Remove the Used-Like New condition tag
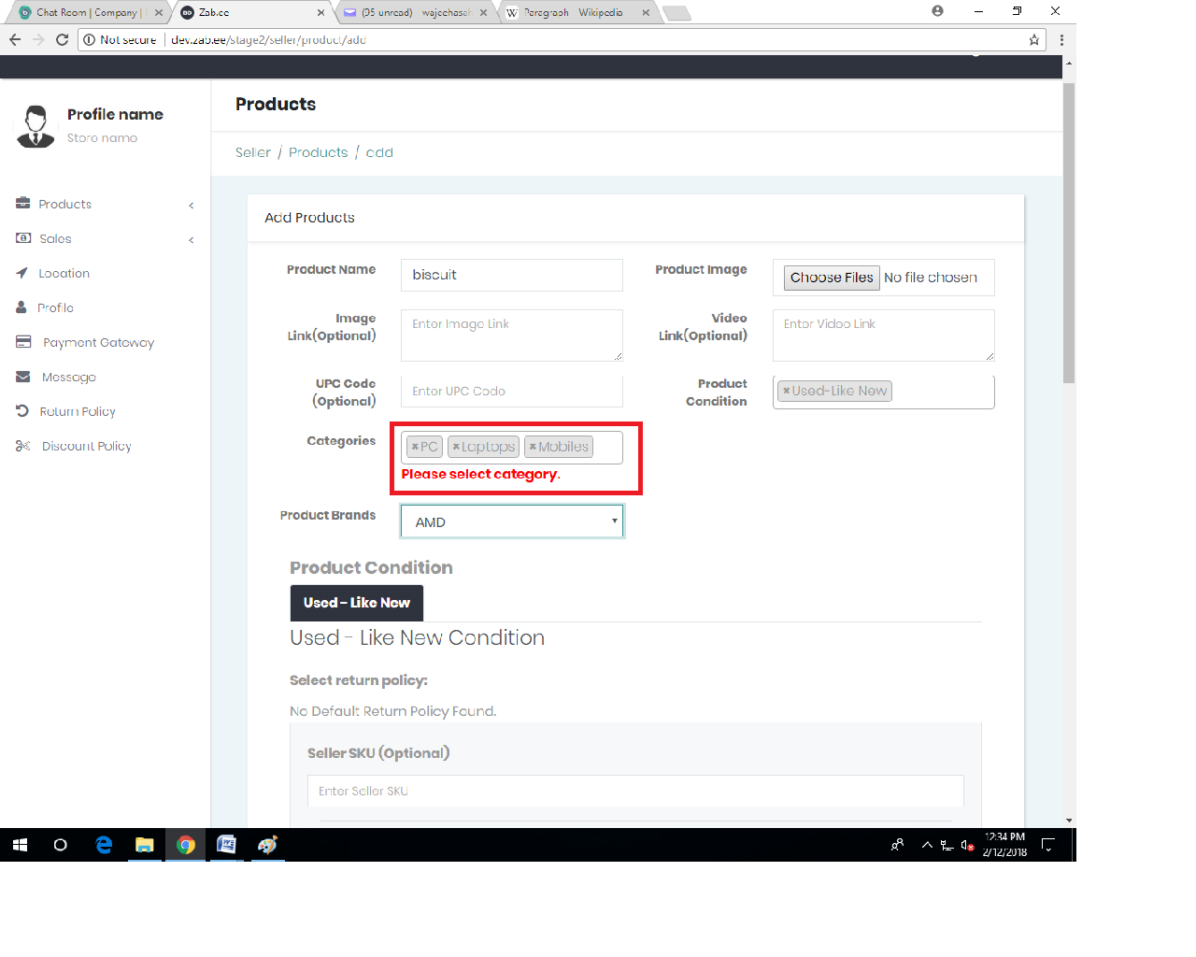 coord(787,391)
